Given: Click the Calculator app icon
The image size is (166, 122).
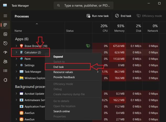Looking at the screenshot, I should tap(21, 52).
